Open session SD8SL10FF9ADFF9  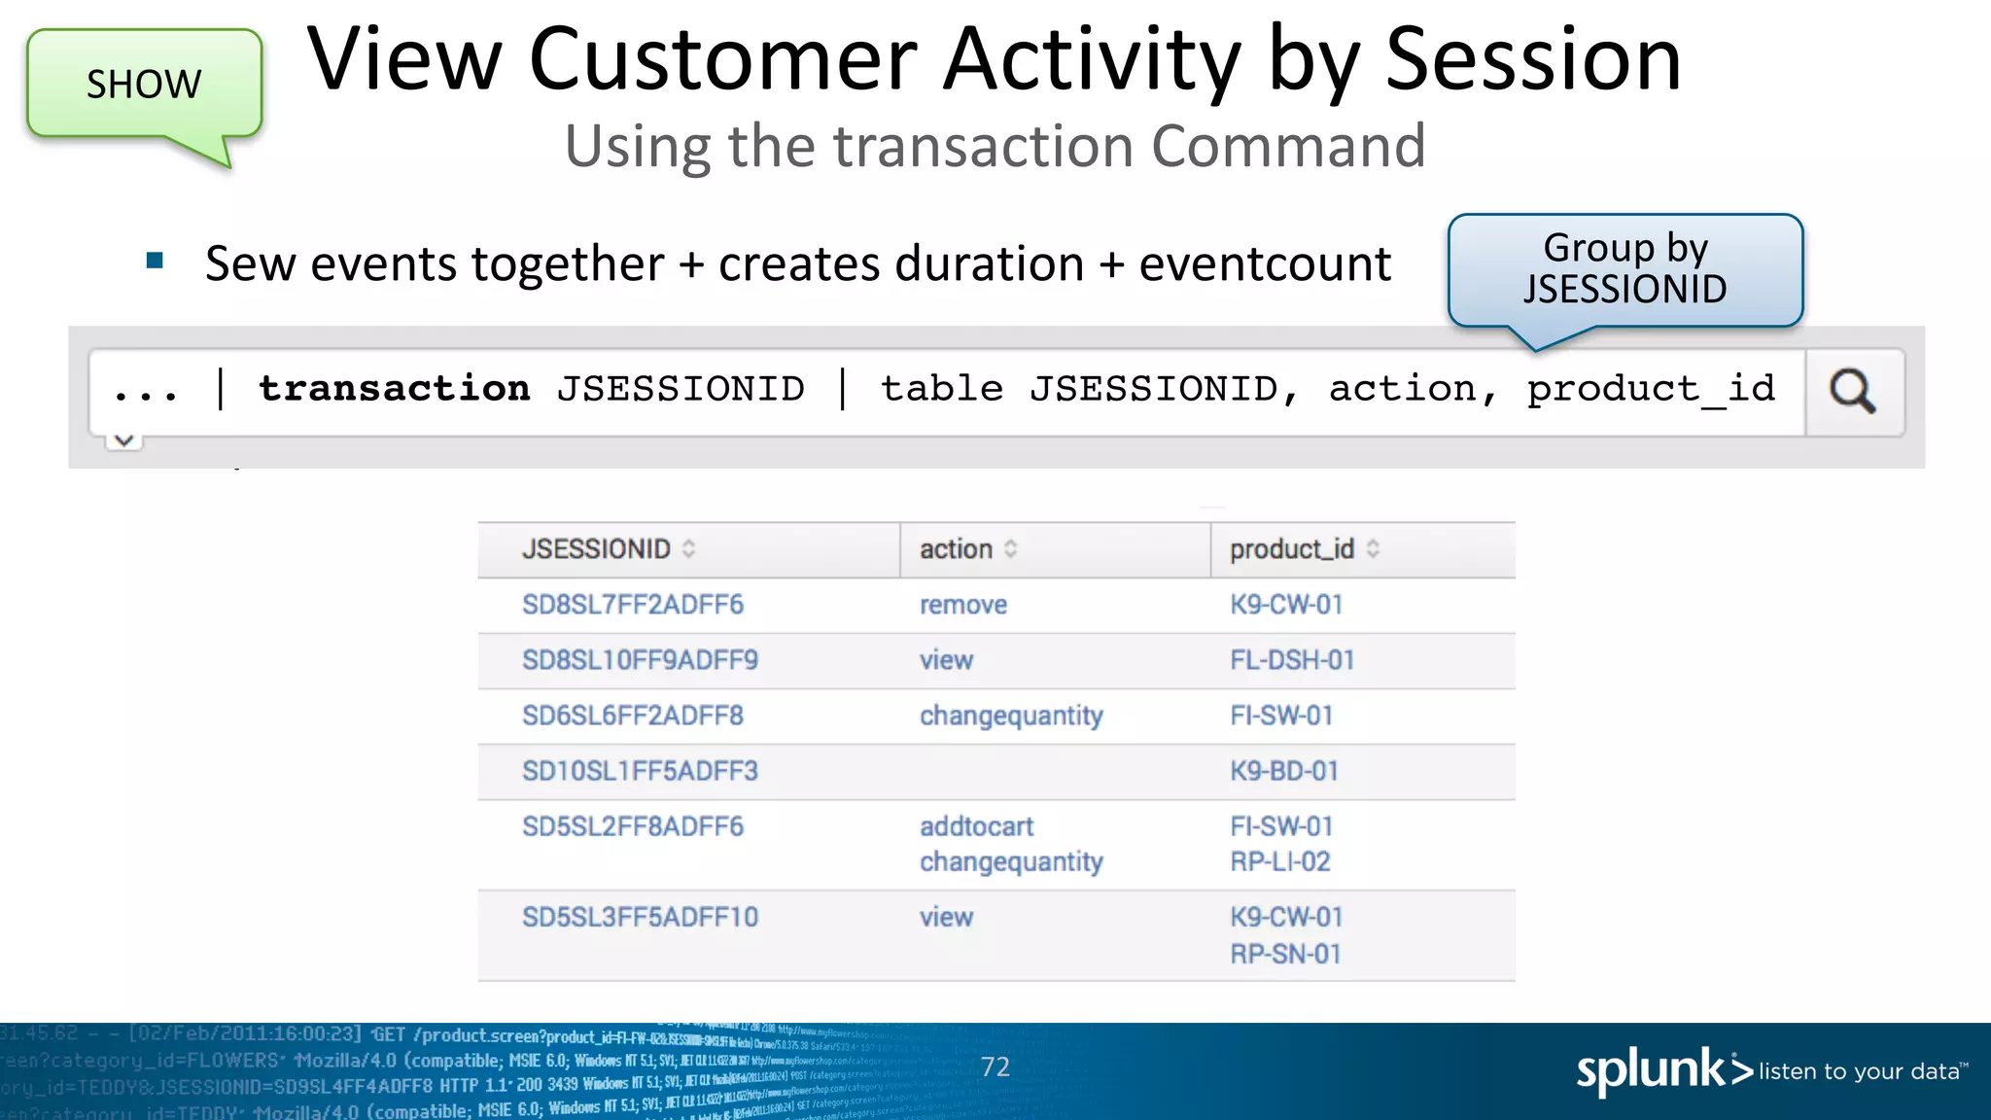pos(640,660)
